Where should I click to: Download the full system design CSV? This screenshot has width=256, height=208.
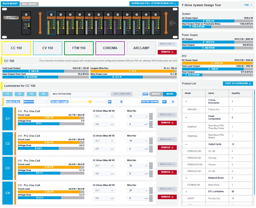pyautogui.click(x=154, y=3)
